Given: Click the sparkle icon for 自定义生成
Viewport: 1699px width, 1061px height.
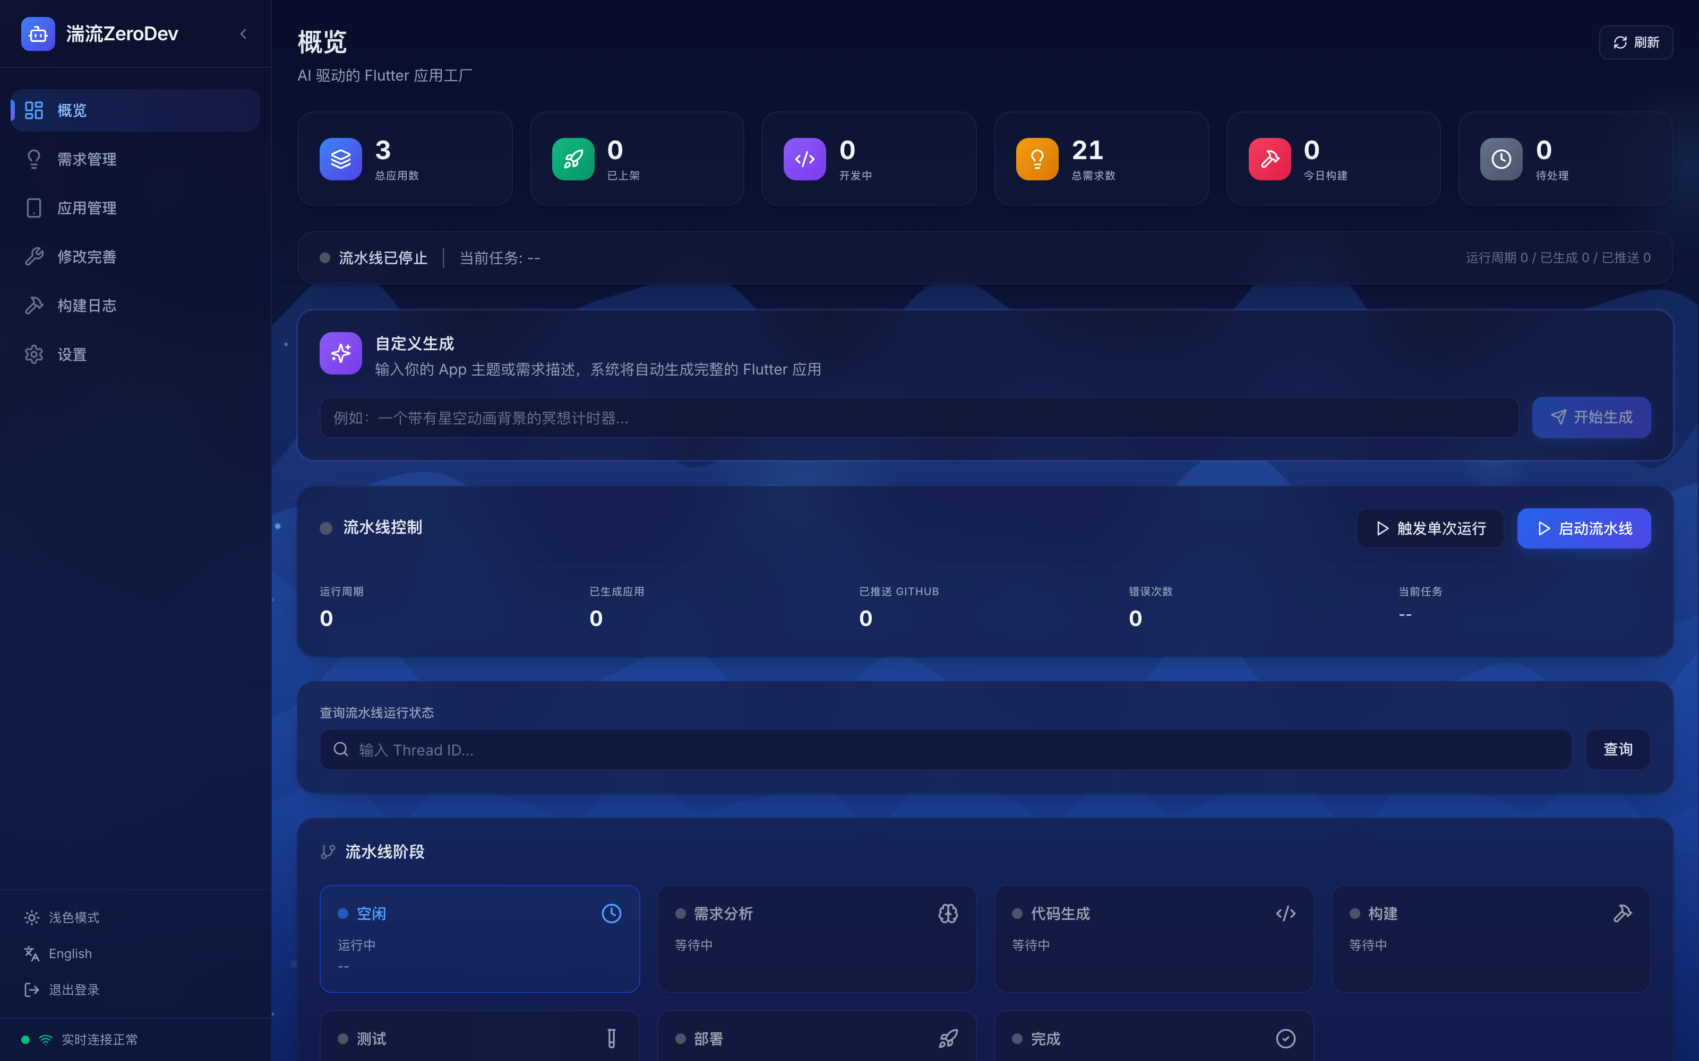Looking at the screenshot, I should pyautogui.click(x=340, y=353).
